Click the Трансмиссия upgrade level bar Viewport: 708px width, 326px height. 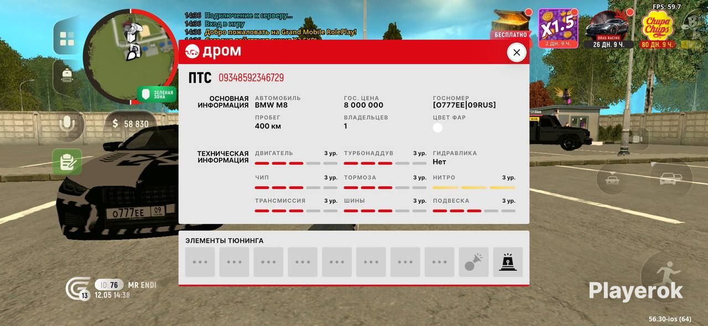296,211
